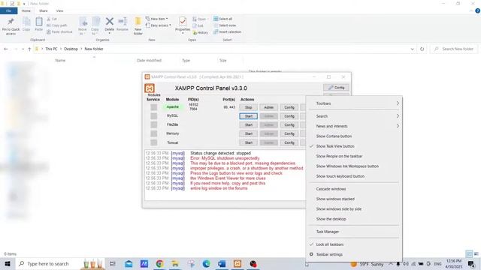
Task: Switch to the View ribbon tab
Action: coord(59,10)
